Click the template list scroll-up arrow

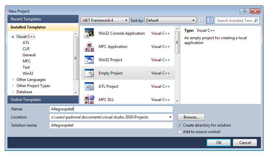point(177,28)
